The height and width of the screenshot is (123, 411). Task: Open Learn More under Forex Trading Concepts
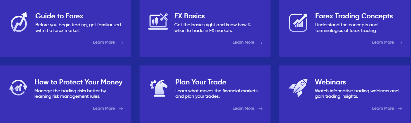(383, 42)
